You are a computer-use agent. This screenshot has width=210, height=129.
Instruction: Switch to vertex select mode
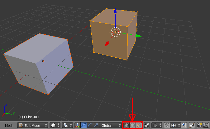pos(126,125)
